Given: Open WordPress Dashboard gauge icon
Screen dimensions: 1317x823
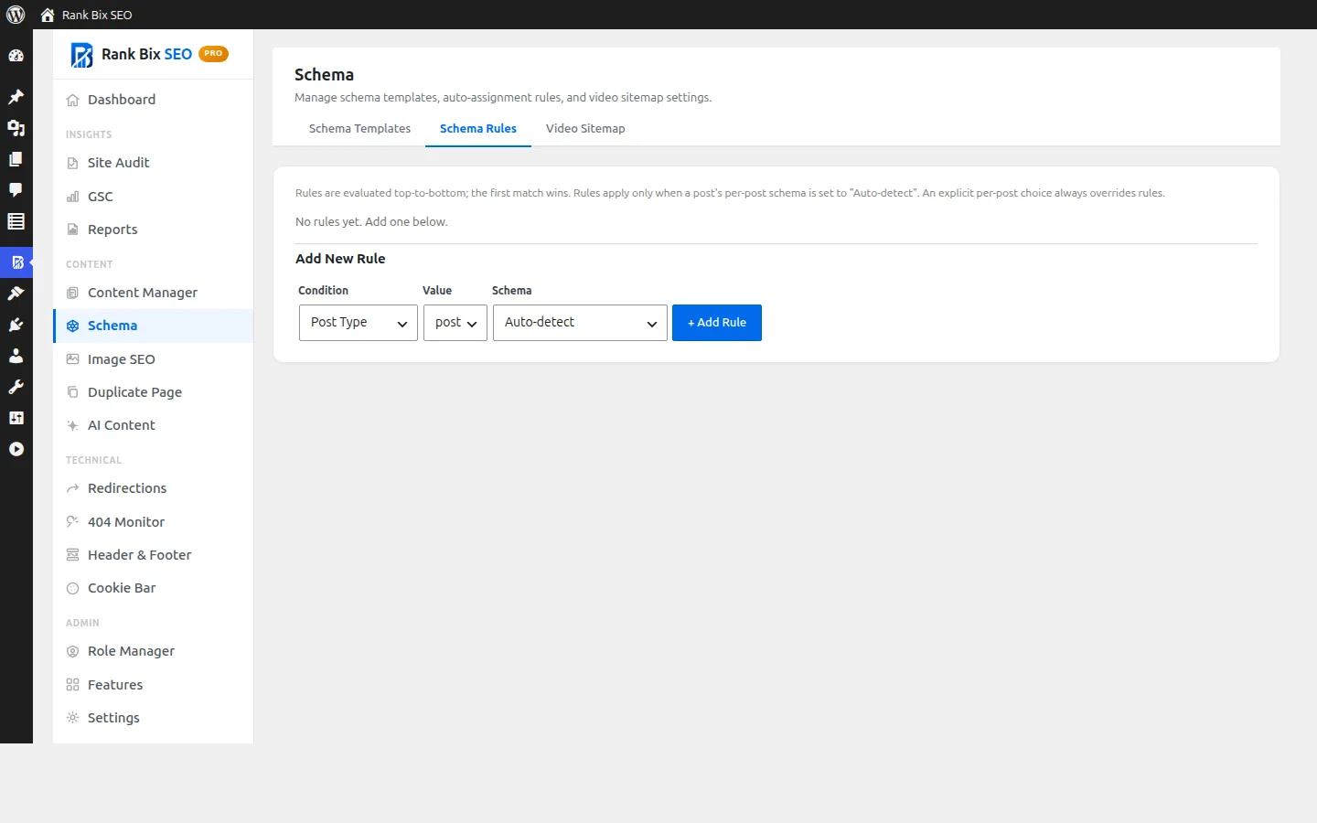Looking at the screenshot, I should [16, 56].
